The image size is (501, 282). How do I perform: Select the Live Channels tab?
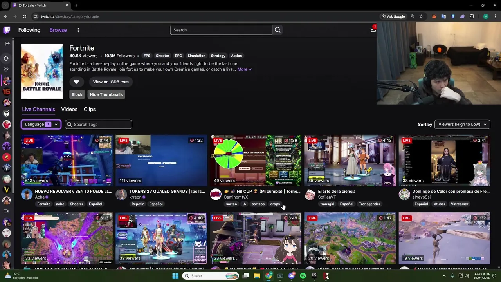[38, 109]
